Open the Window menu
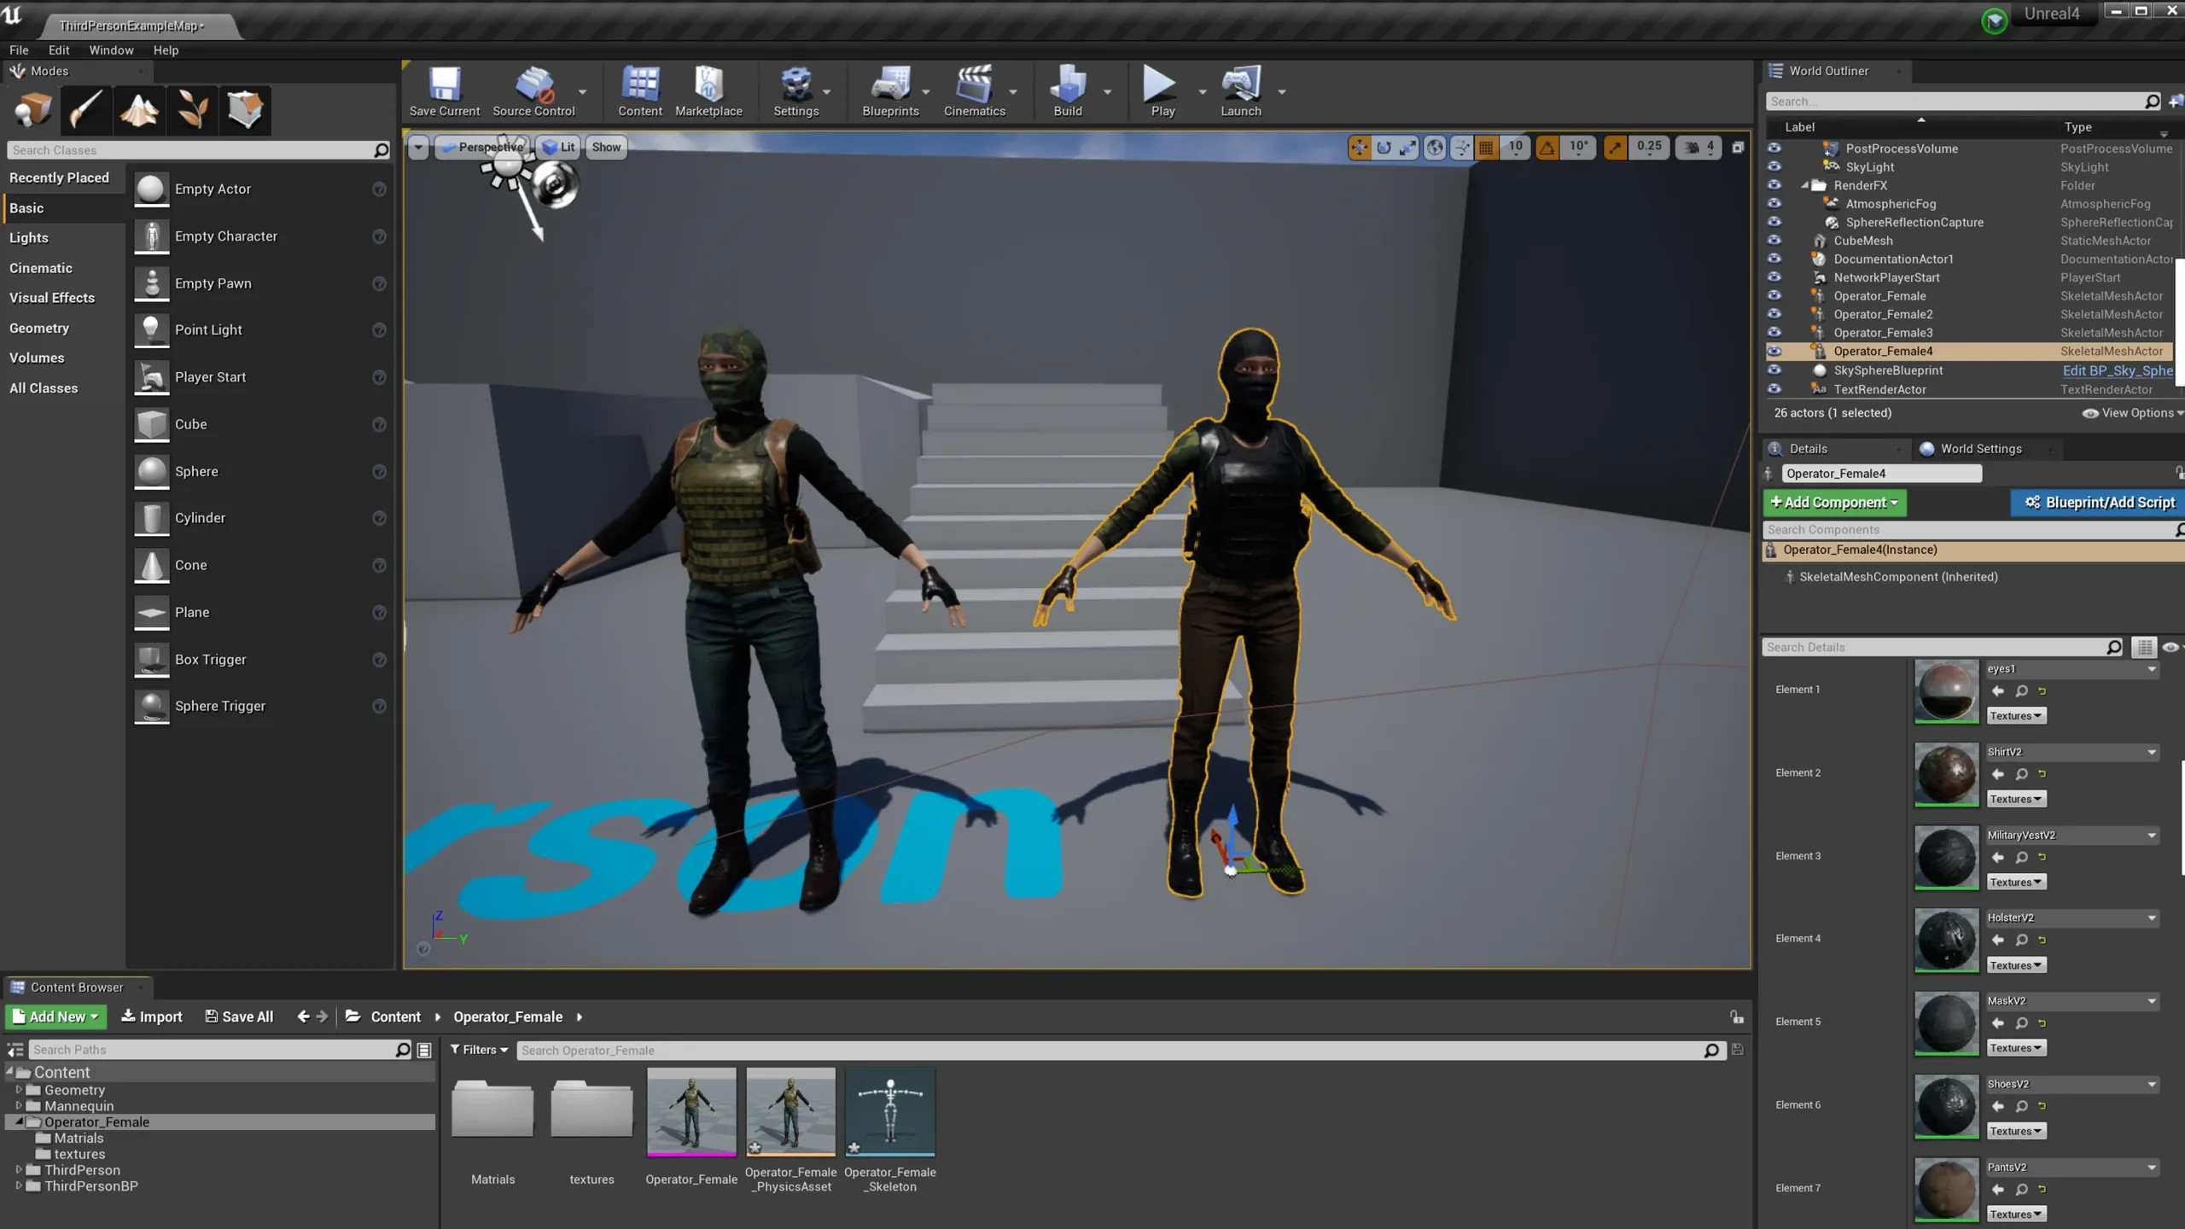 tap(111, 50)
